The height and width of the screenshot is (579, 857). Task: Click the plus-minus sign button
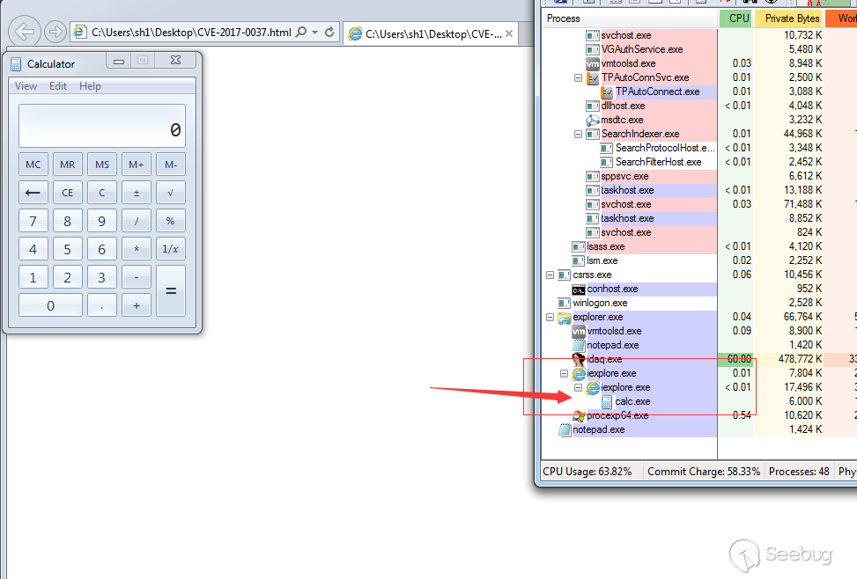[137, 193]
